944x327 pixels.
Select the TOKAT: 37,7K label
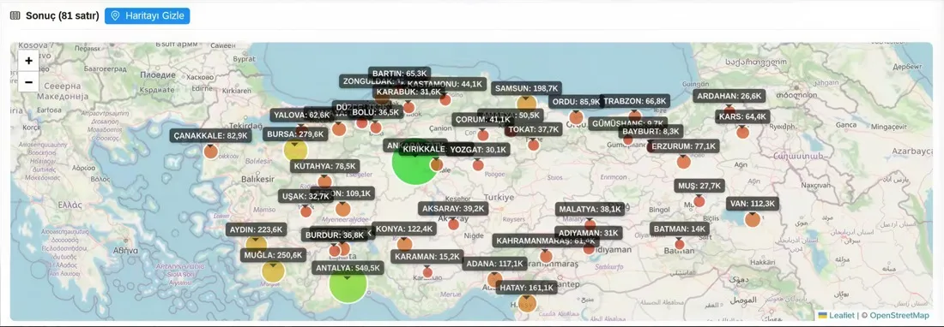pos(534,129)
